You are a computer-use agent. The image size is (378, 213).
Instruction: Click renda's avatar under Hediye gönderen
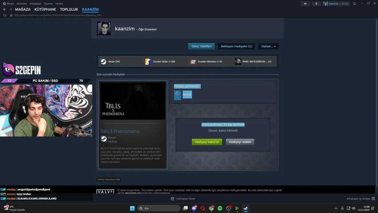177,95
